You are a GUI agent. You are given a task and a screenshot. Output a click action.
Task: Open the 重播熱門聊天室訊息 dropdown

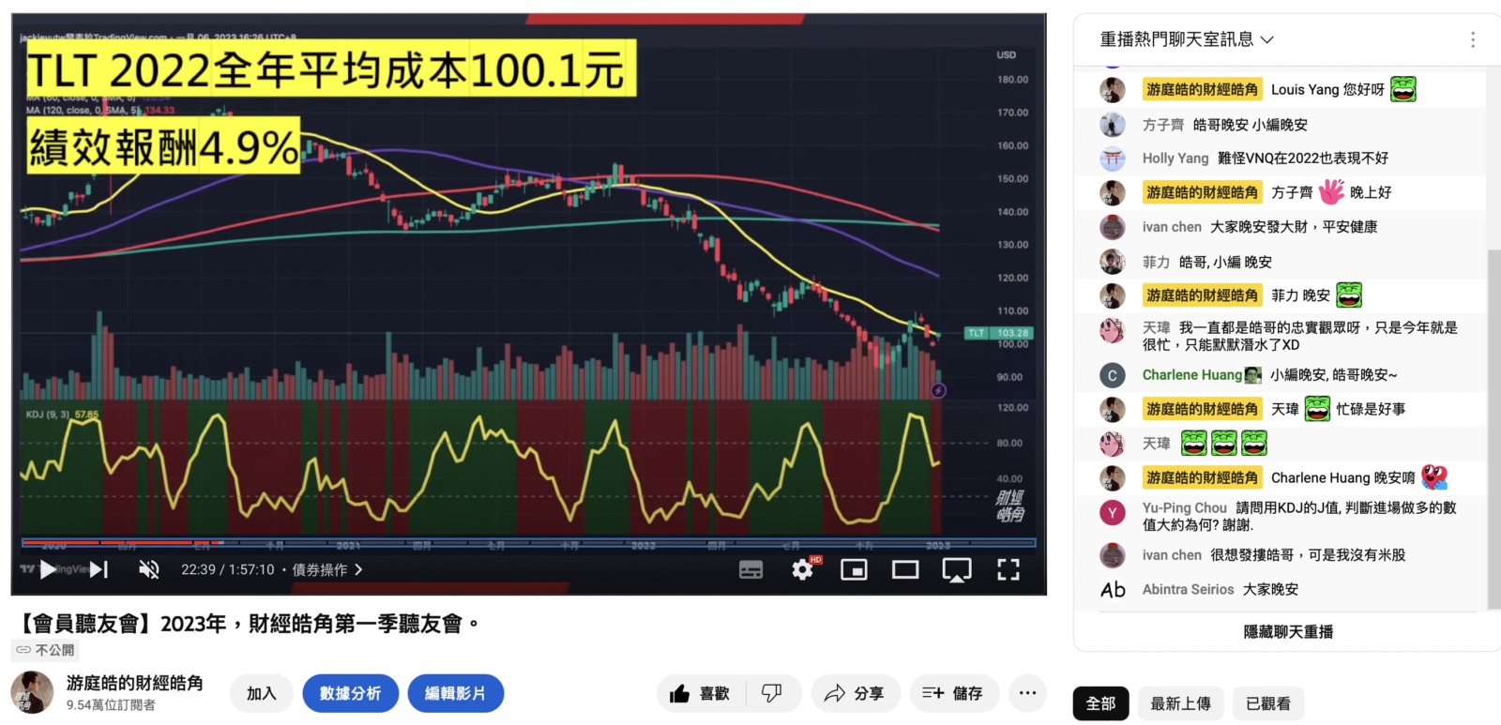pyautogui.click(x=1186, y=39)
